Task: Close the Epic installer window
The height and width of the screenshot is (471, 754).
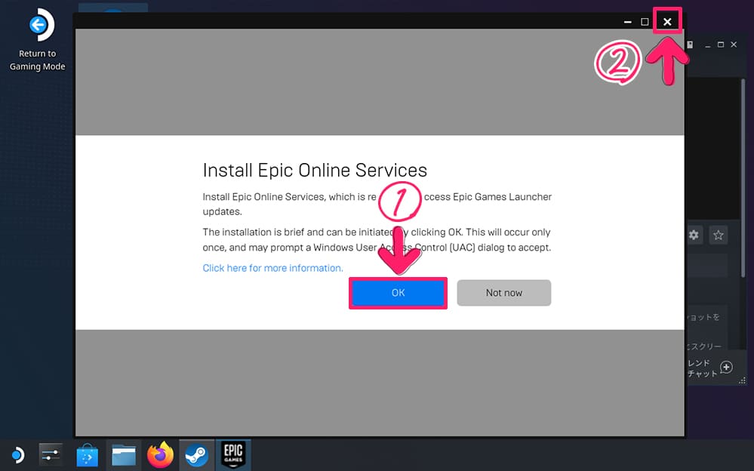Action: tap(667, 22)
